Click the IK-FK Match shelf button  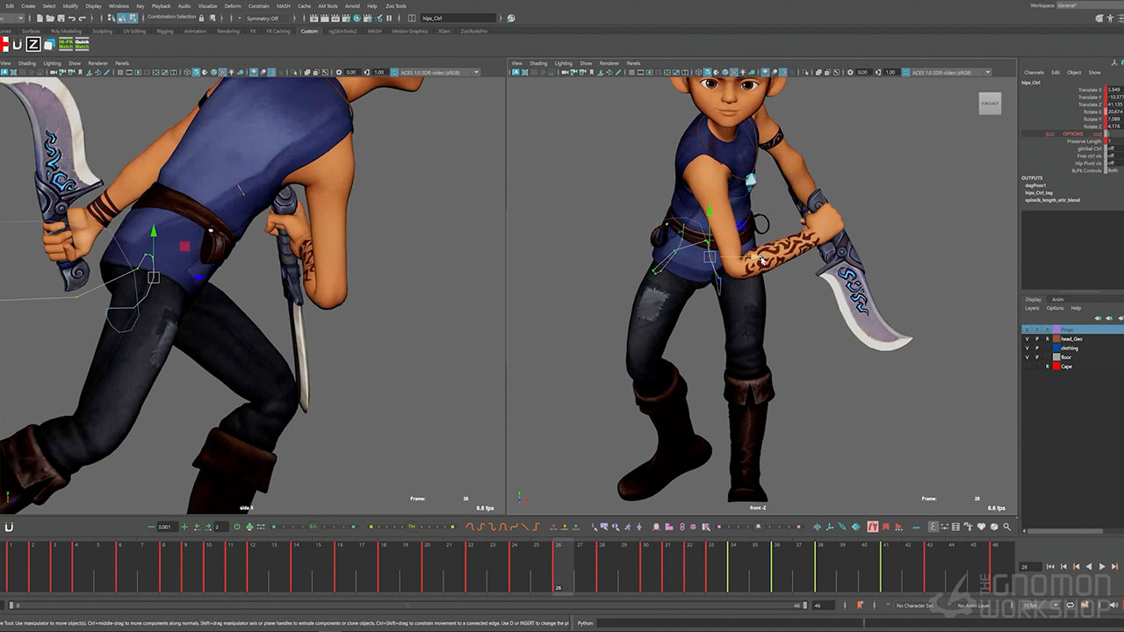pyautogui.click(x=66, y=44)
